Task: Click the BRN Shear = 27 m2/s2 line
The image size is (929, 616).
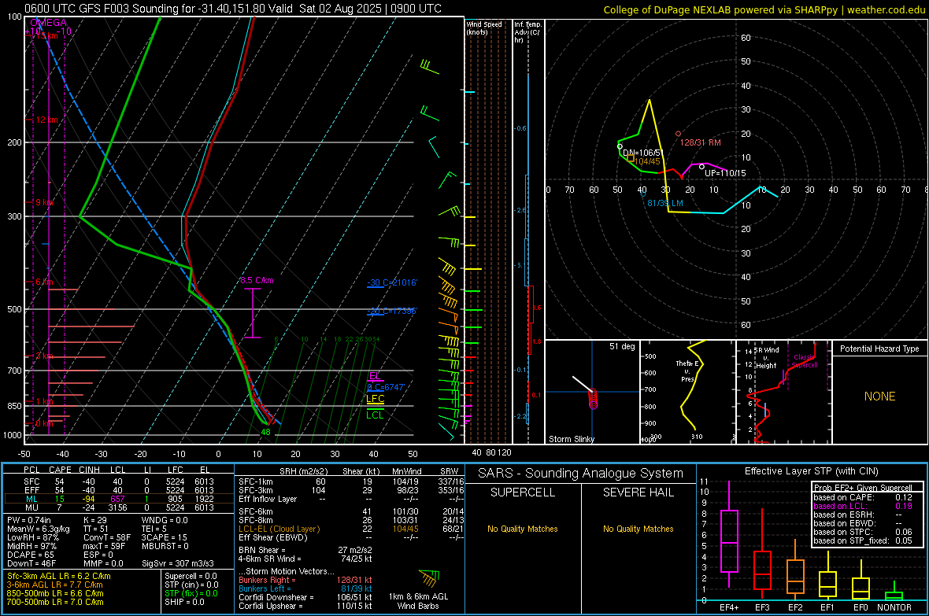Action: (x=305, y=550)
